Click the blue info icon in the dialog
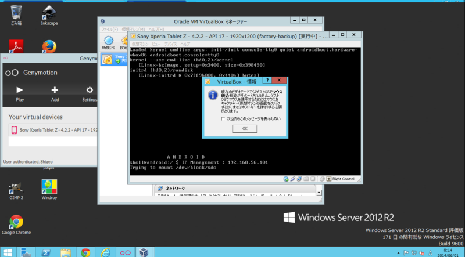This screenshot has height=257, width=465. click(213, 95)
